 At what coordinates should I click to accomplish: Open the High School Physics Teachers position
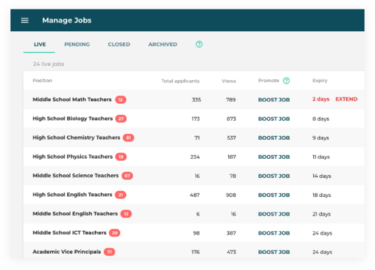coord(73,157)
